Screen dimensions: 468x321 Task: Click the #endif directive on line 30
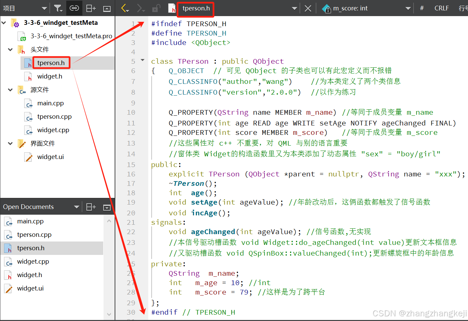[164, 312]
